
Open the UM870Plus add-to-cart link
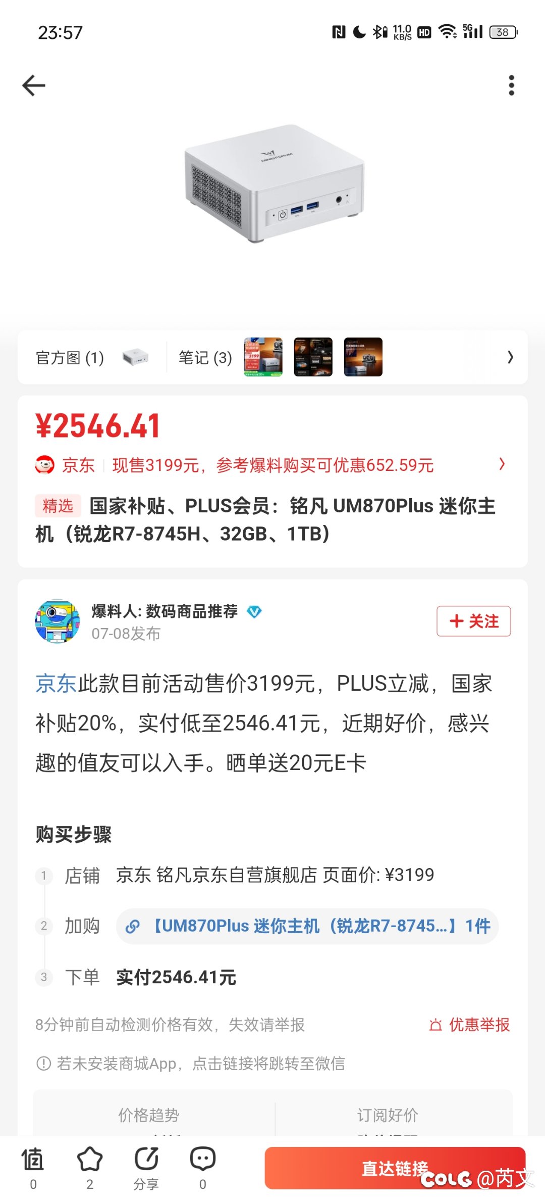coord(307,926)
